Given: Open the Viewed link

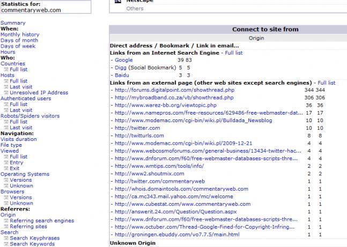Looking at the screenshot, I should (10, 151).
